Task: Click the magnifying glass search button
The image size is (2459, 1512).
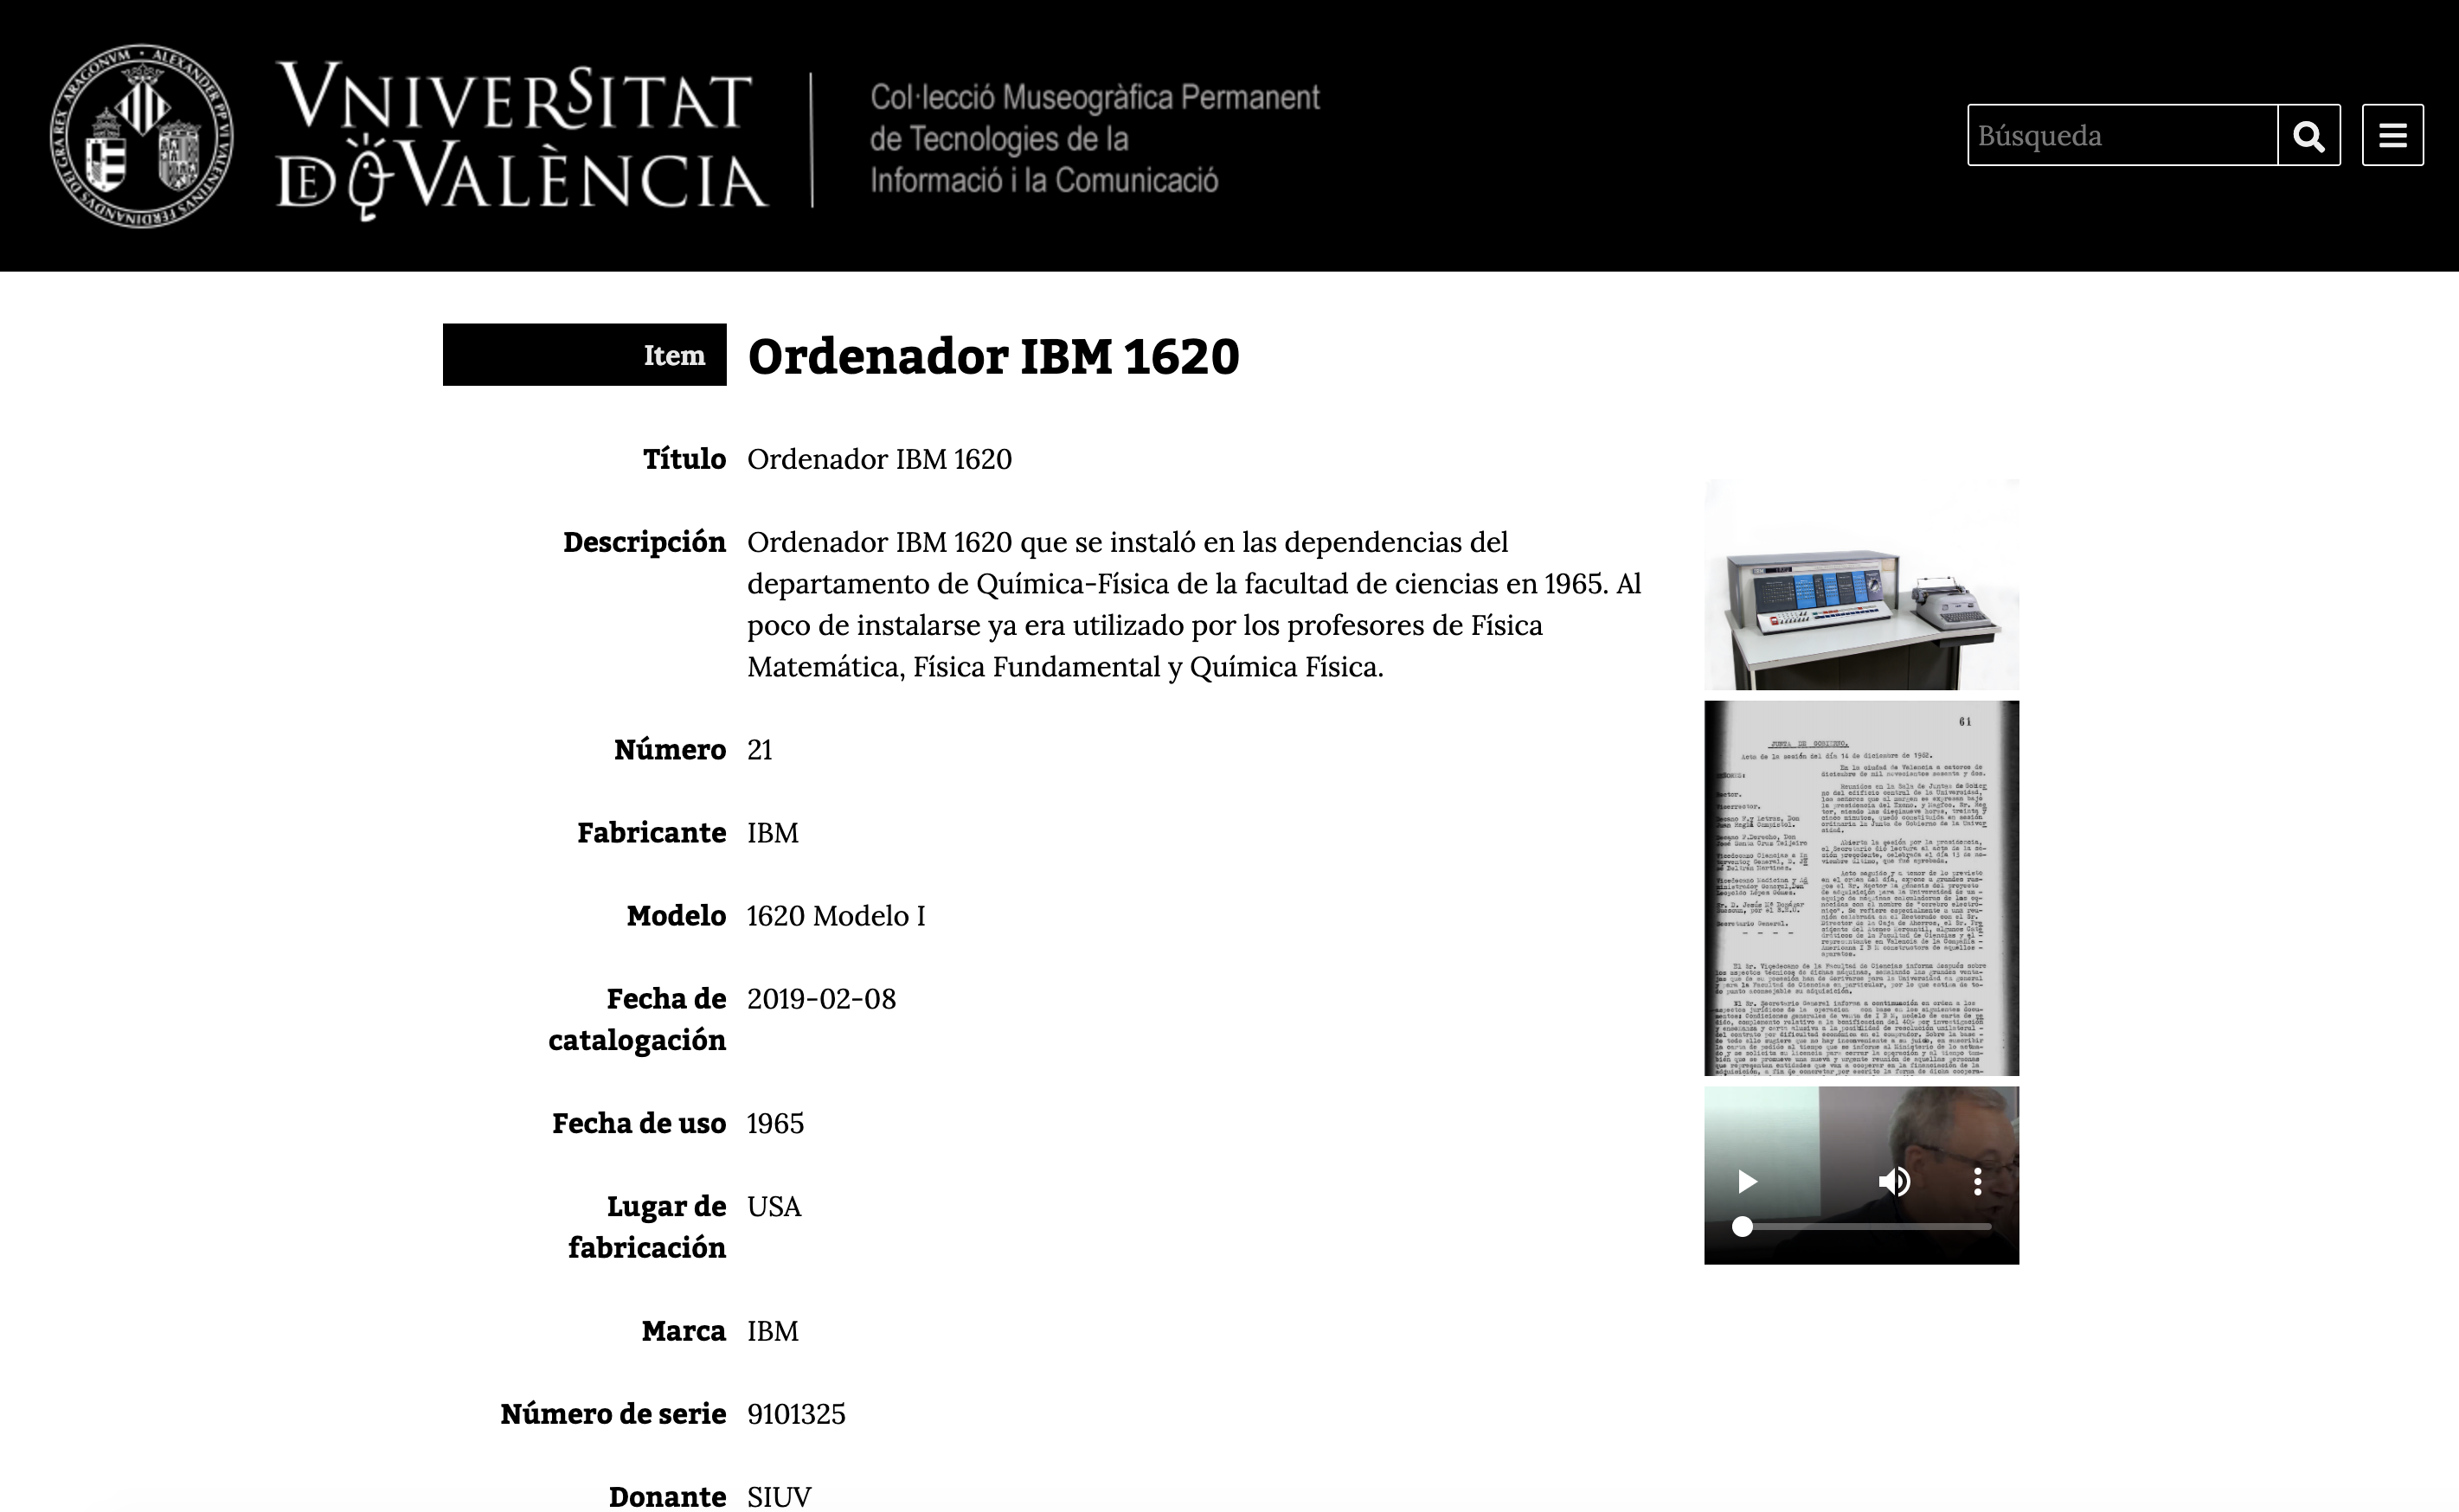Action: click(x=2308, y=135)
